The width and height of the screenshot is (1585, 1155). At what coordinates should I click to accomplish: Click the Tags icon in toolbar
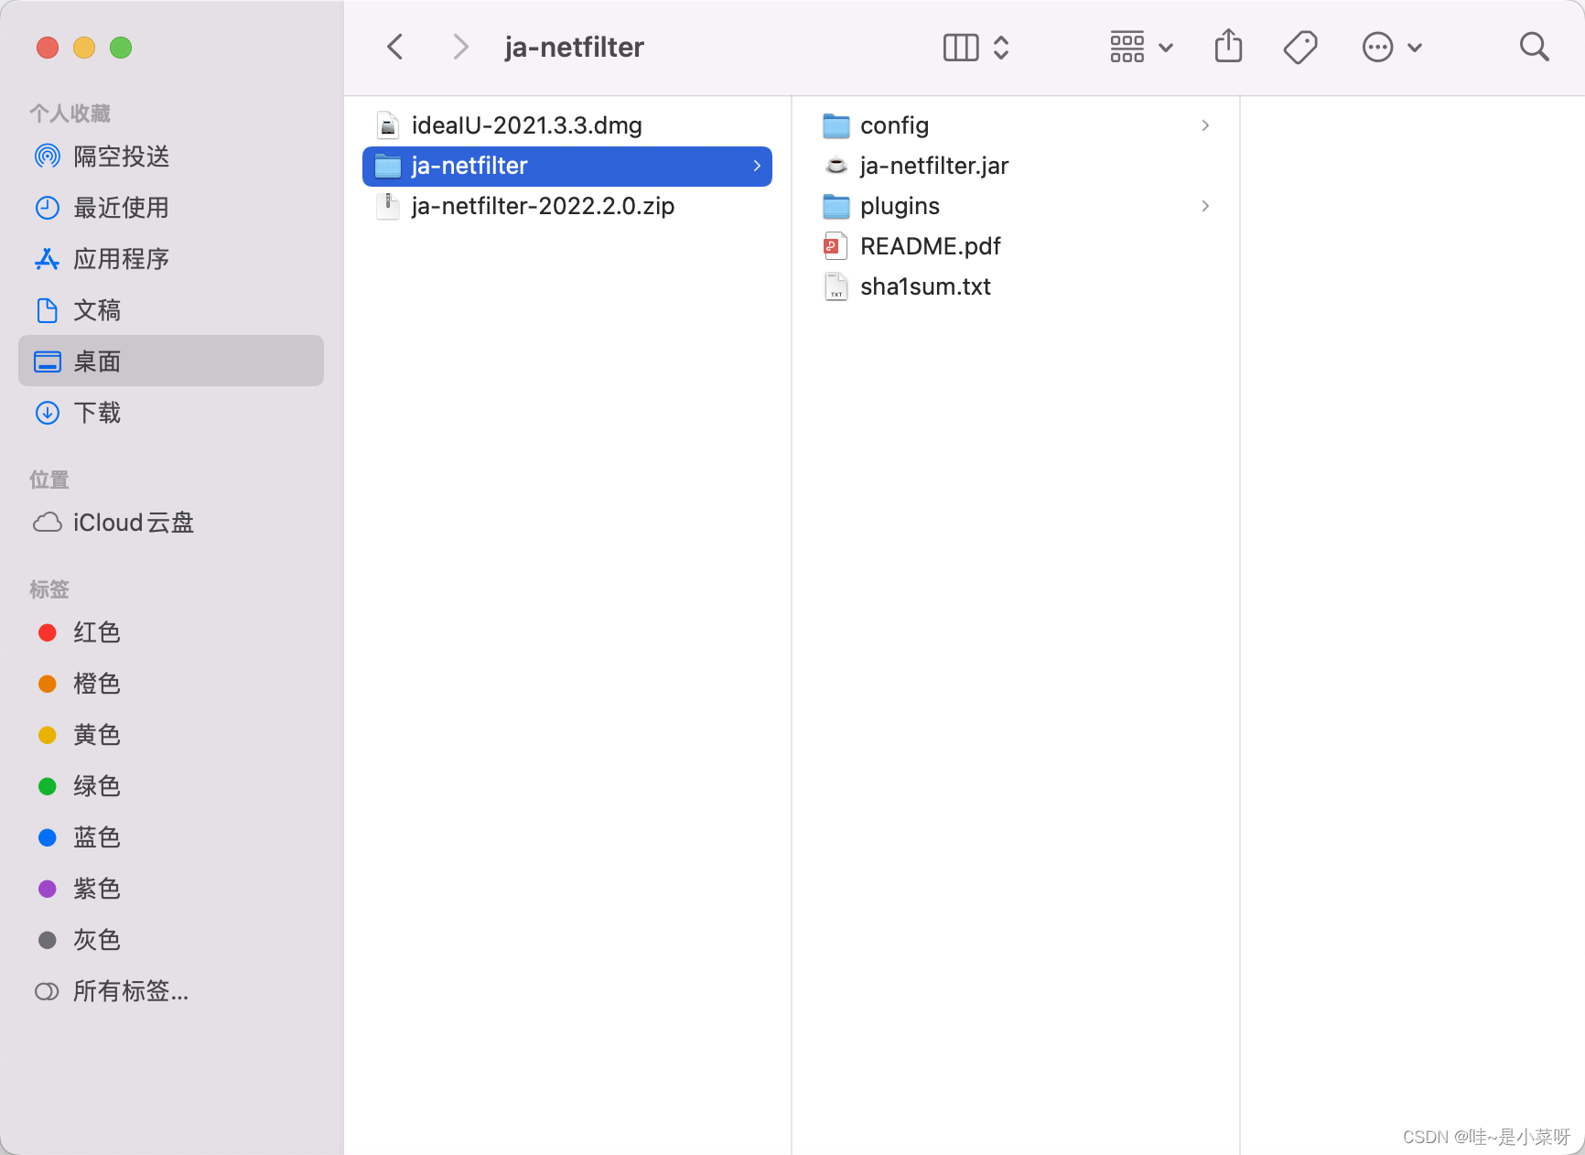1300,47
